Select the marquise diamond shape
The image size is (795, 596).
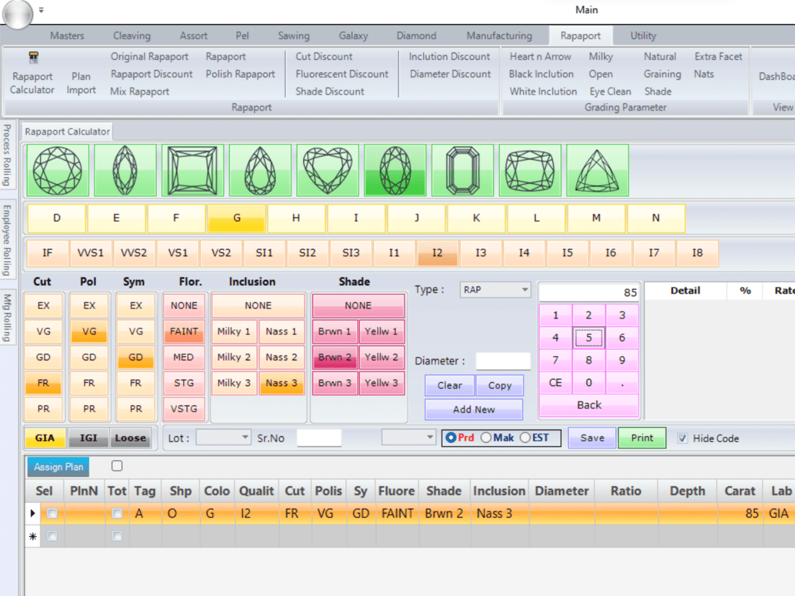(x=125, y=171)
